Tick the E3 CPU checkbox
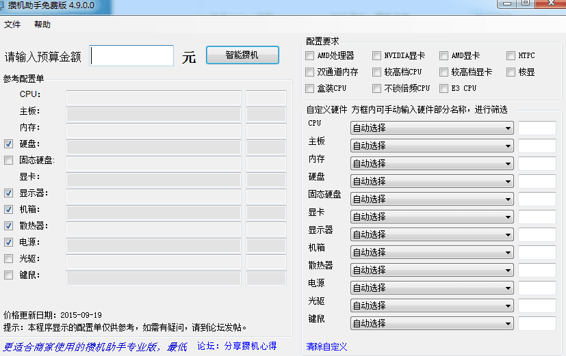The image size is (566, 356). 444,88
